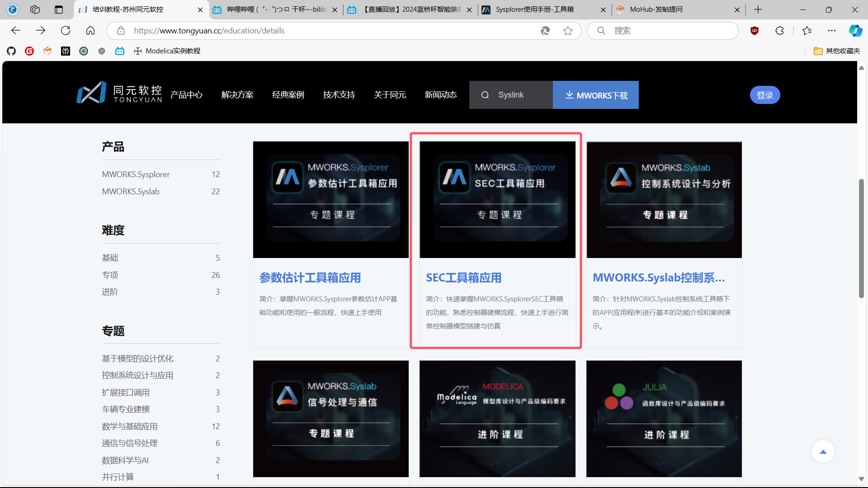The height and width of the screenshot is (488, 868).
Task: Select topic 扩展接口调用
Action: [160, 393]
